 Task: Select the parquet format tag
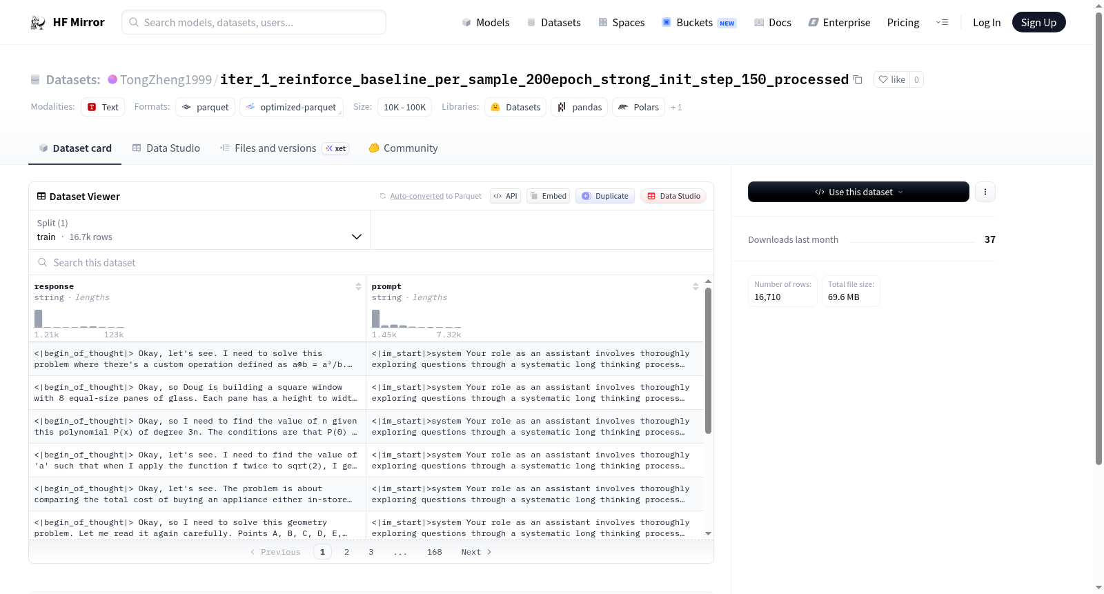coord(206,107)
